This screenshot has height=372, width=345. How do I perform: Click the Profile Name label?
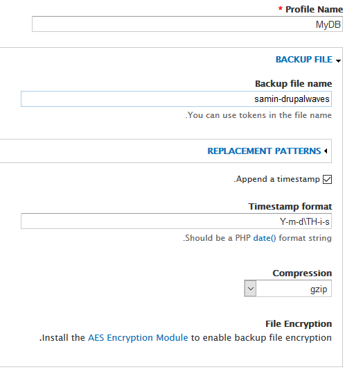click(x=314, y=10)
